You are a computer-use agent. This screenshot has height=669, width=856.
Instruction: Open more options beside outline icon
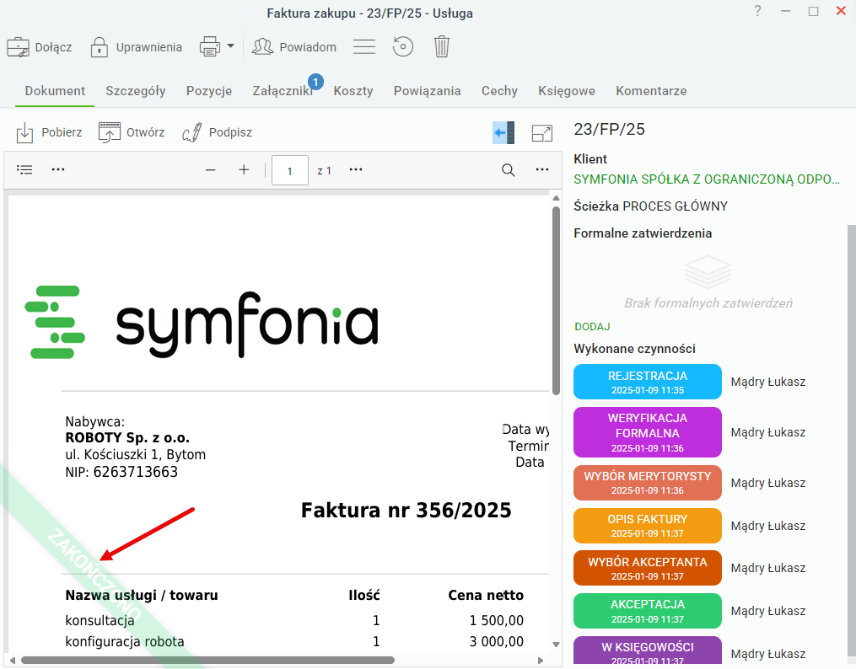pyautogui.click(x=58, y=169)
